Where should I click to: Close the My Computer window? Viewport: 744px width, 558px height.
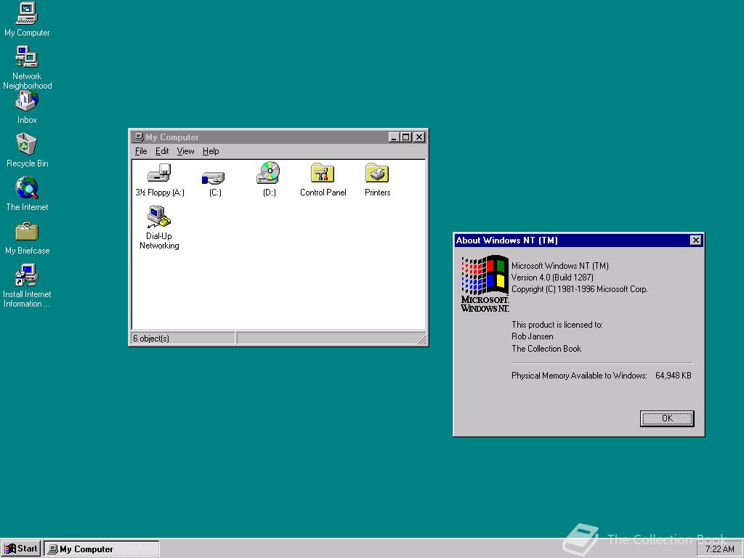tap(419, 137)
